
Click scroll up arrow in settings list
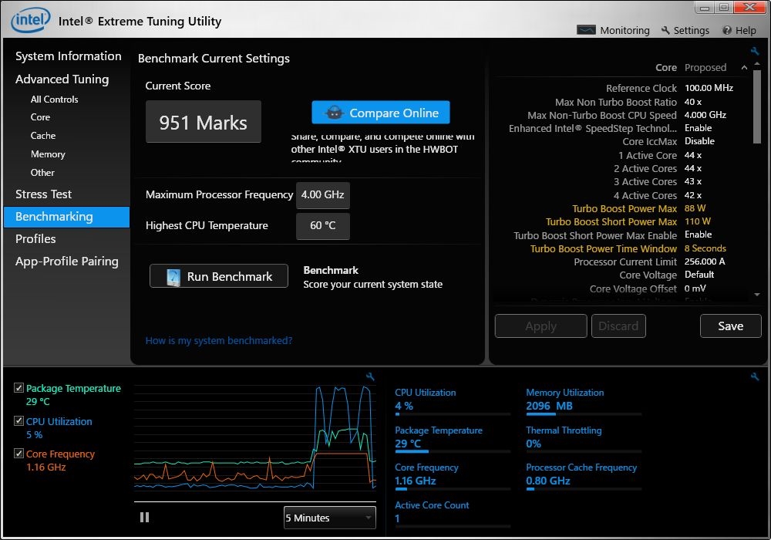pos(757,64)
